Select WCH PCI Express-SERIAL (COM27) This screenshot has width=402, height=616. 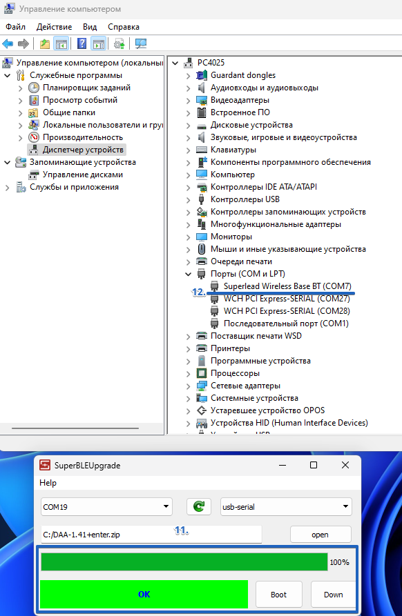pyautogui.click(x=287, y=299)
